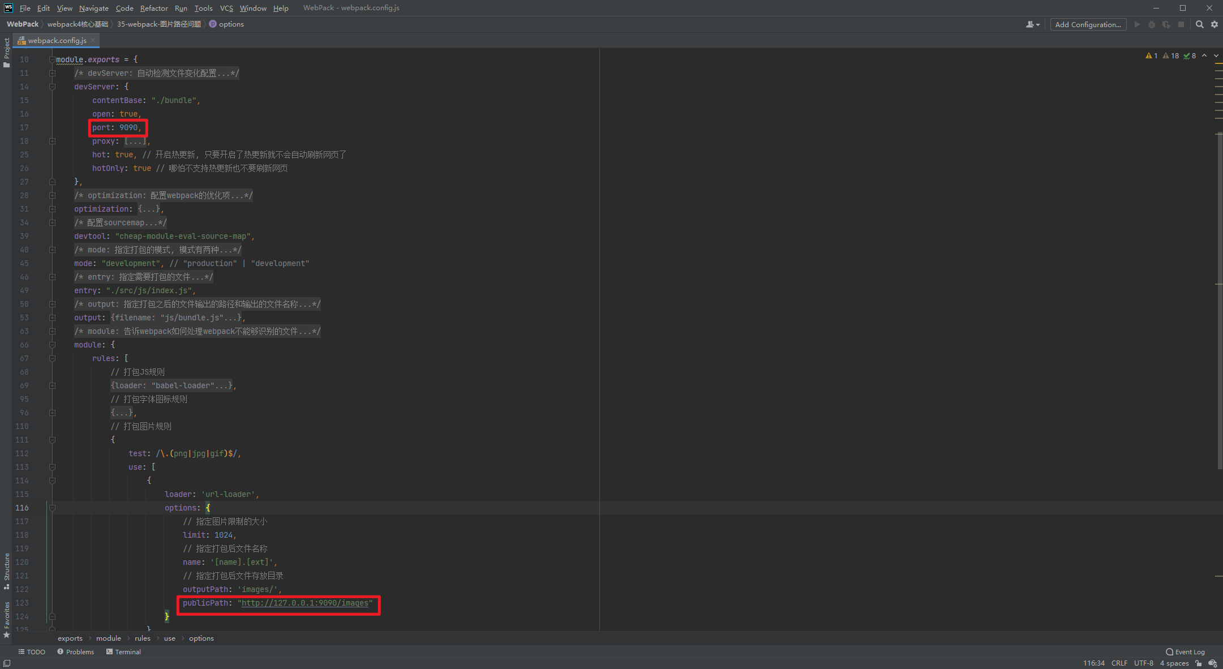The image size is (1223, 669).
Task: Open publicPath URL link on line 123
Action: 305,603
